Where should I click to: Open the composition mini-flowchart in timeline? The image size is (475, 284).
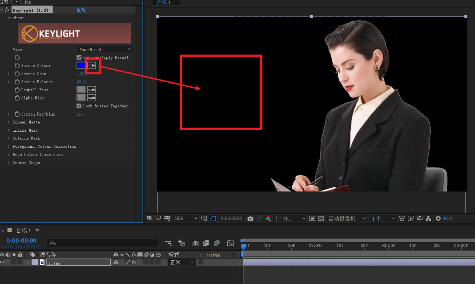[169, 243]
